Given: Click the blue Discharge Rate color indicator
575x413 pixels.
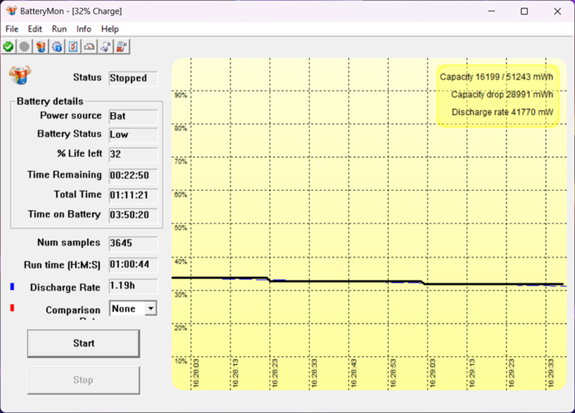Looking at the screenshot, I should [x=12, y=286].
